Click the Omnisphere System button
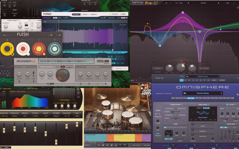 coord(222,80)
